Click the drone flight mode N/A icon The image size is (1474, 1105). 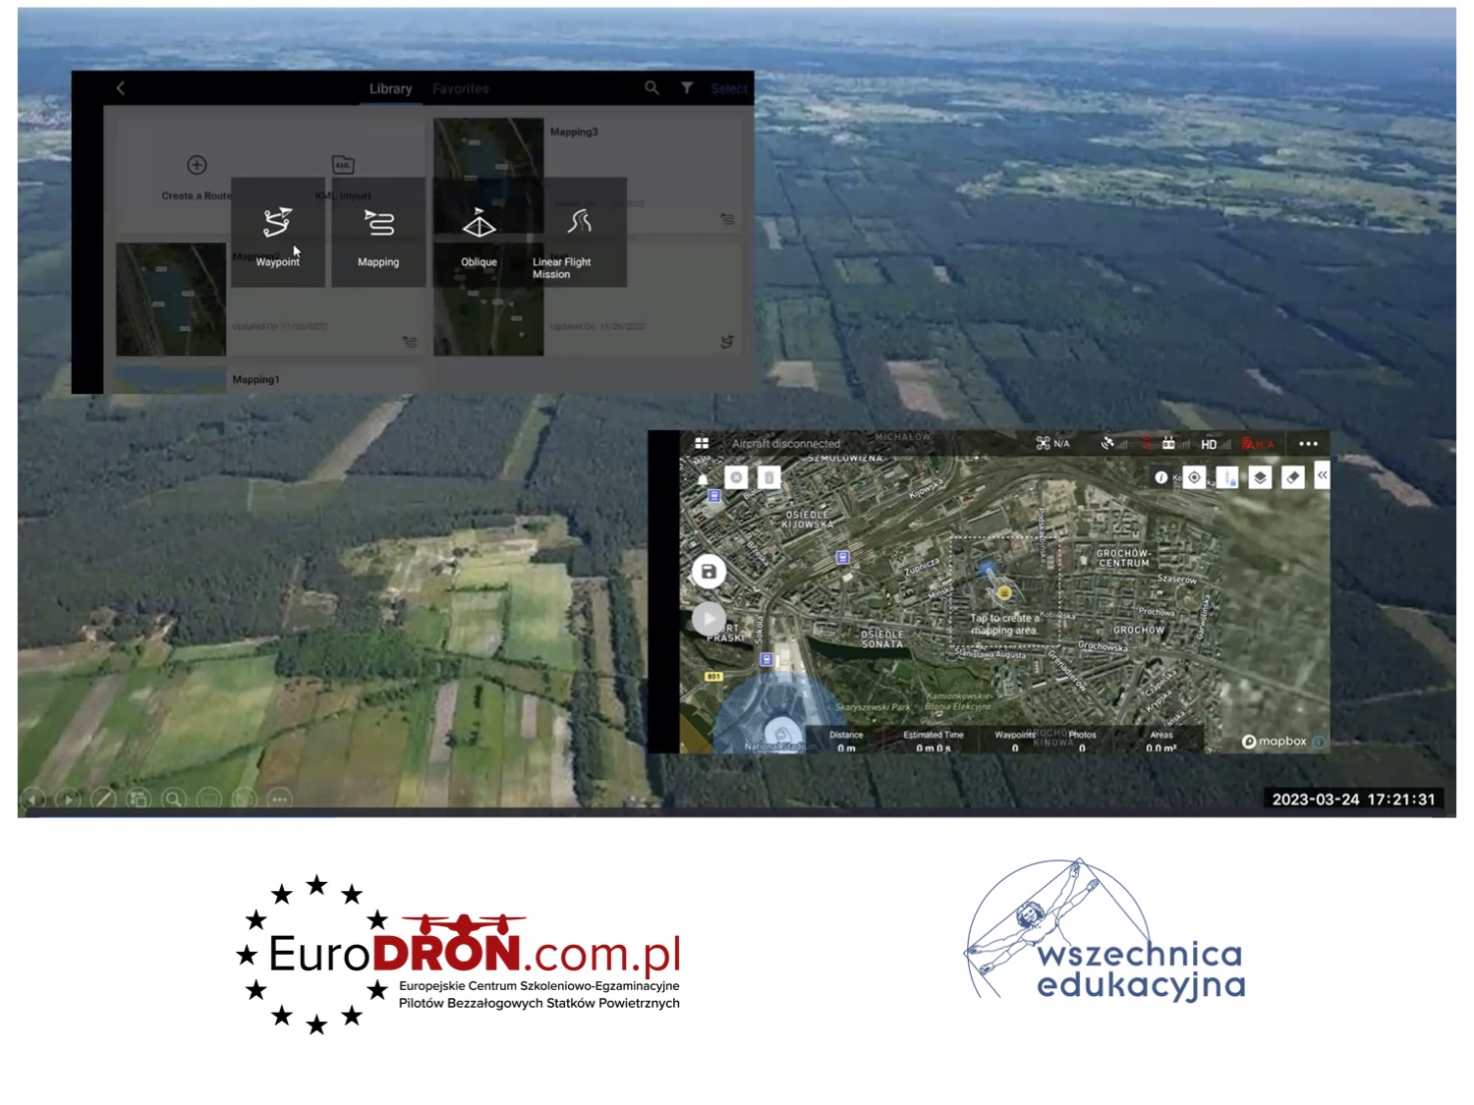(x=1052, y=444)
